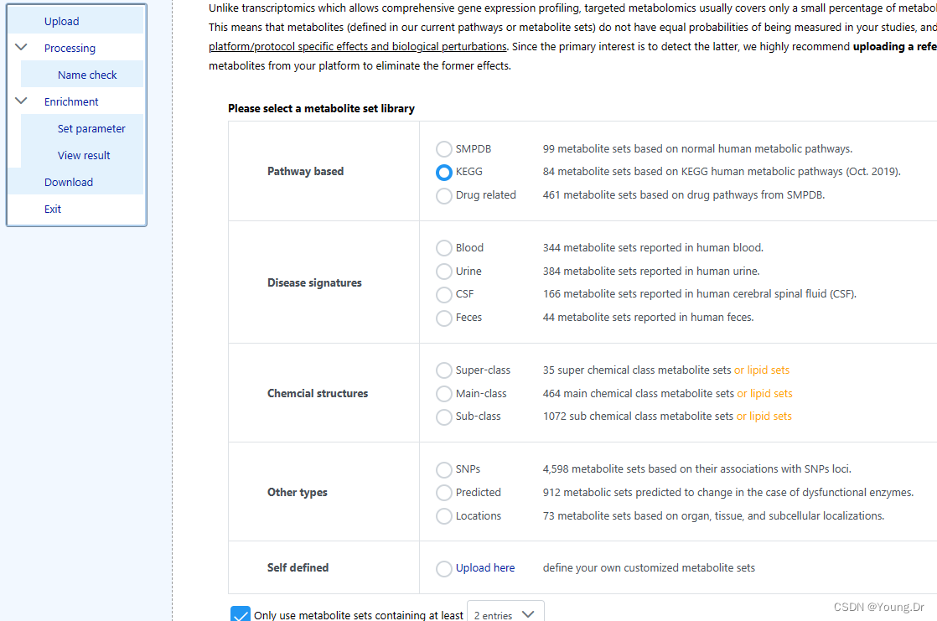
Task: Choose Feces disease signatures
Action: click(444, 318)
